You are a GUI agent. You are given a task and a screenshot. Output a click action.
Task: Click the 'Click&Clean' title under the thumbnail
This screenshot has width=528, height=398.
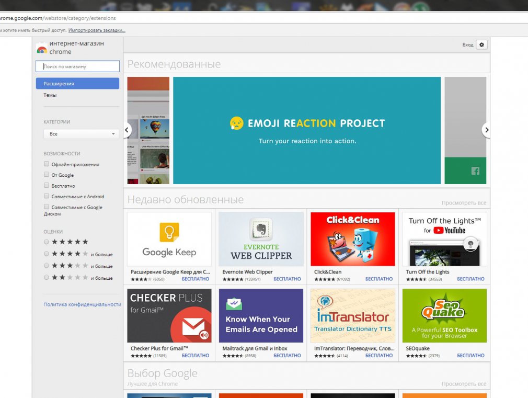[328, 272]
